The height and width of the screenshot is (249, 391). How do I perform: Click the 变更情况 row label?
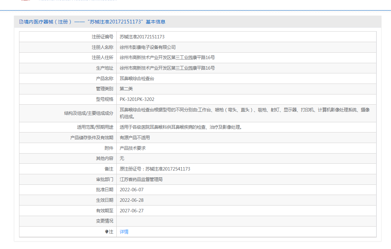coord(104,221)
